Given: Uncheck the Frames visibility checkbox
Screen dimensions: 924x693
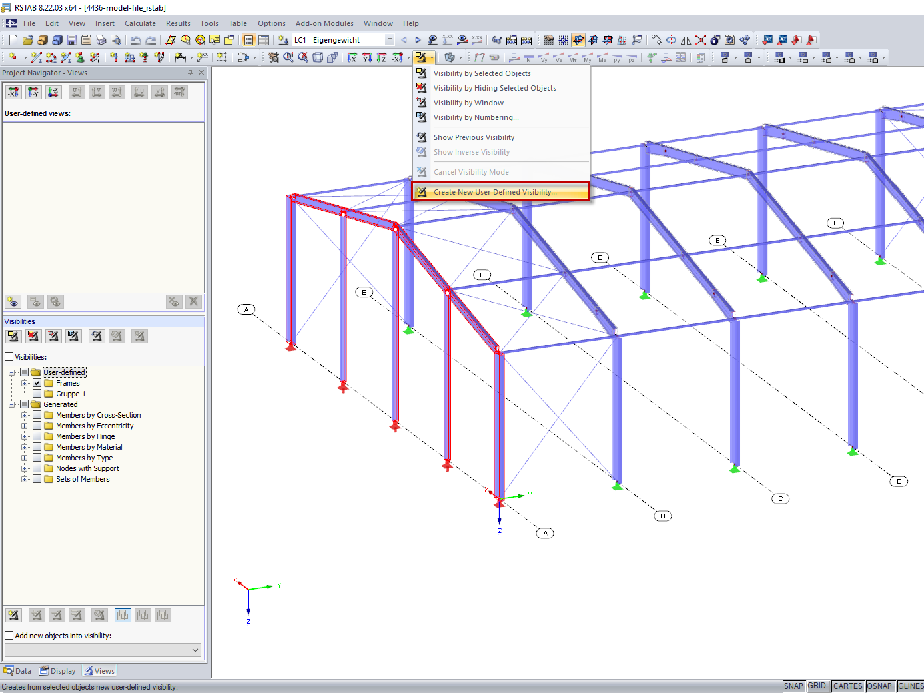Looking at the screenshot, I should pyautogui.click(x=37, y=383).
